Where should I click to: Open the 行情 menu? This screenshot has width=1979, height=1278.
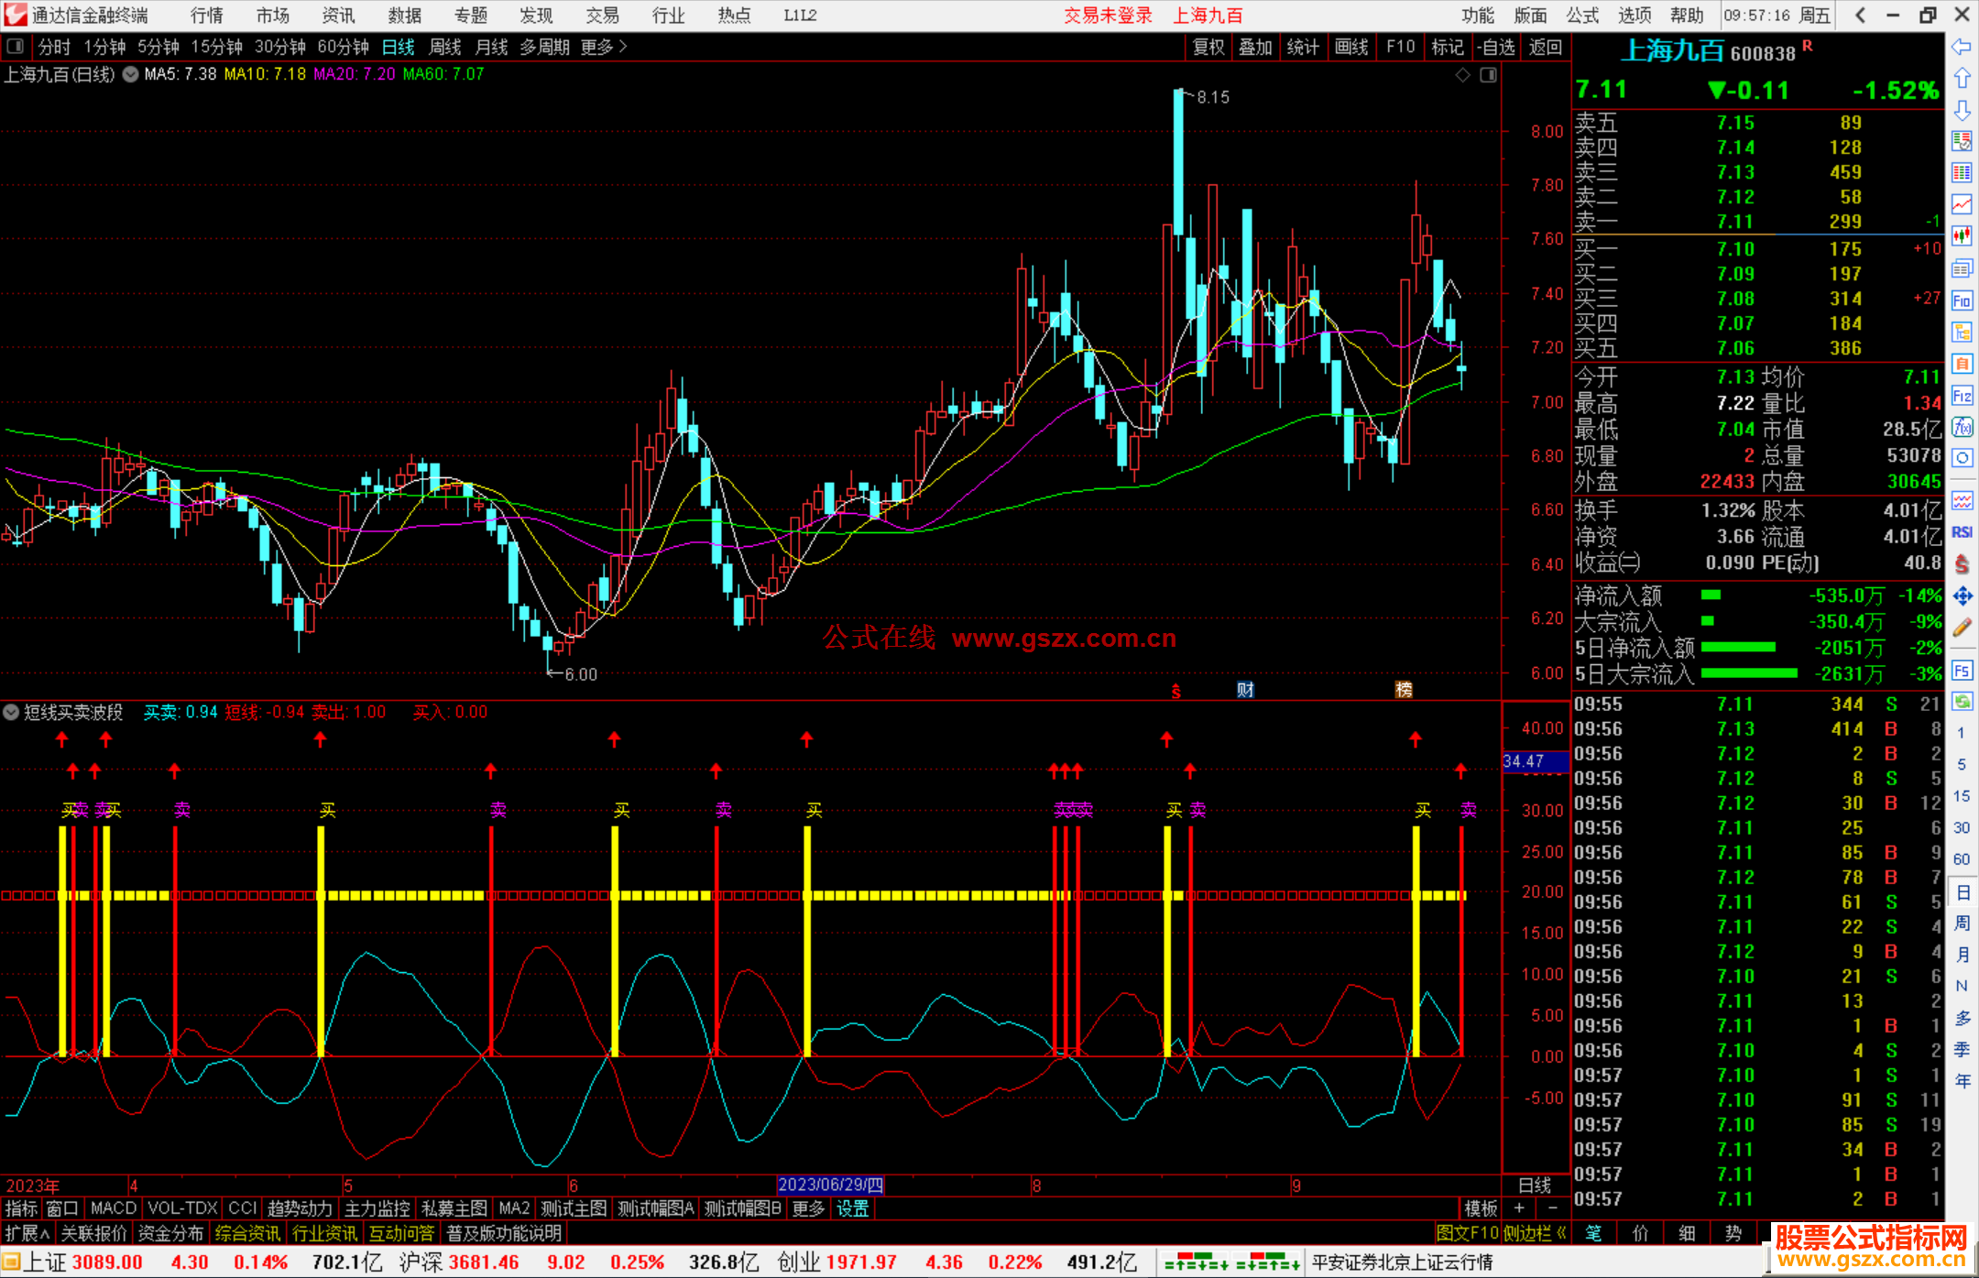207,16
